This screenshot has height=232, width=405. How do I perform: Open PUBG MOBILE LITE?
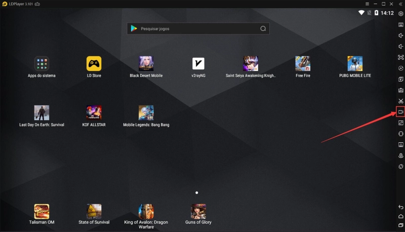(x=355, y=63)
